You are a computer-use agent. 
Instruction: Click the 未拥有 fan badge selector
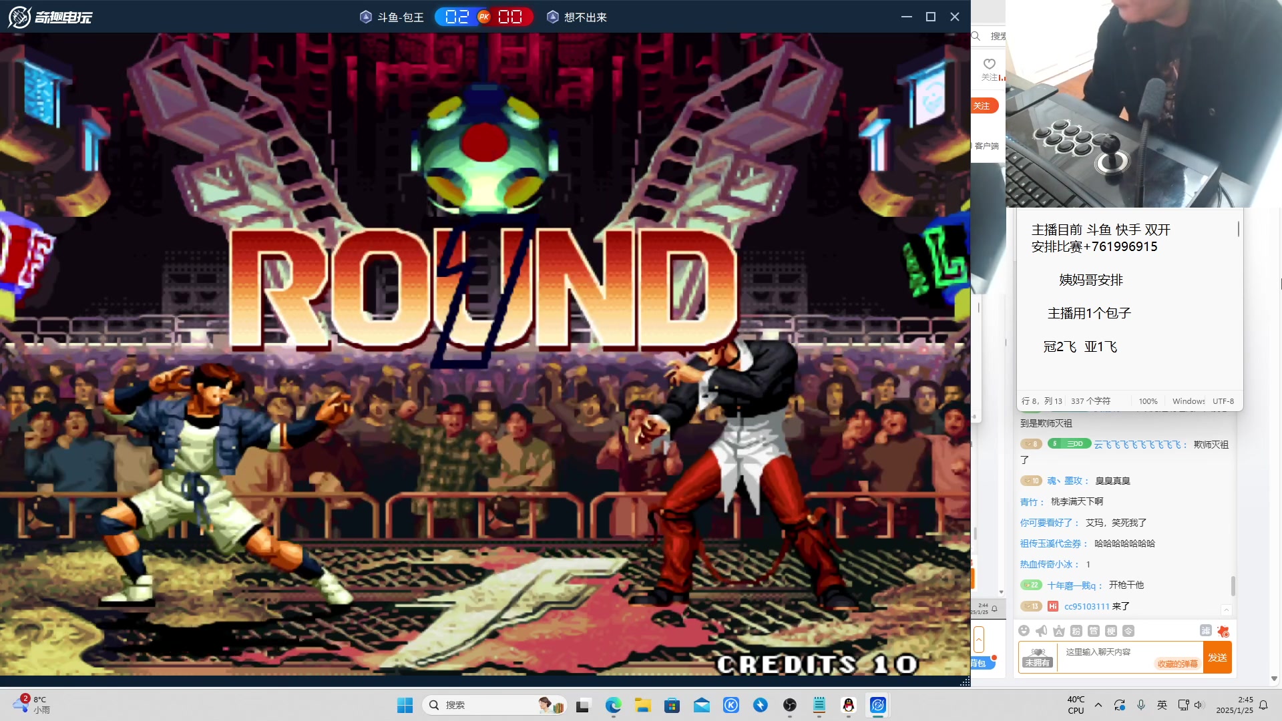point(1038,657)
